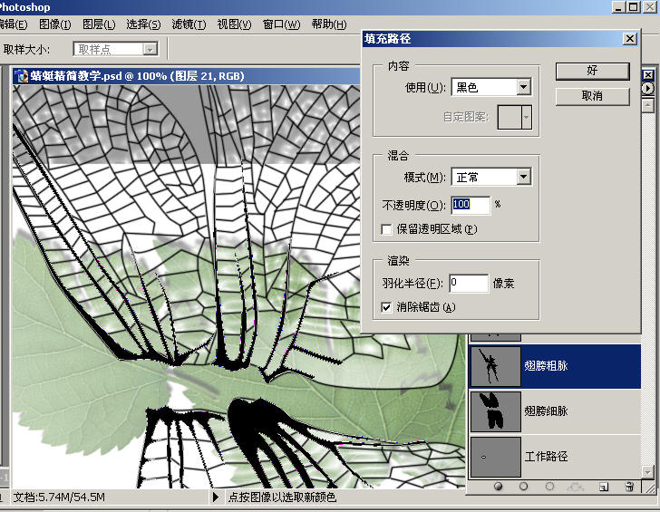Click 翅膀粗脉 path thumbnail
The width and height of the screenshot is (660, 512).
[495, 366]
